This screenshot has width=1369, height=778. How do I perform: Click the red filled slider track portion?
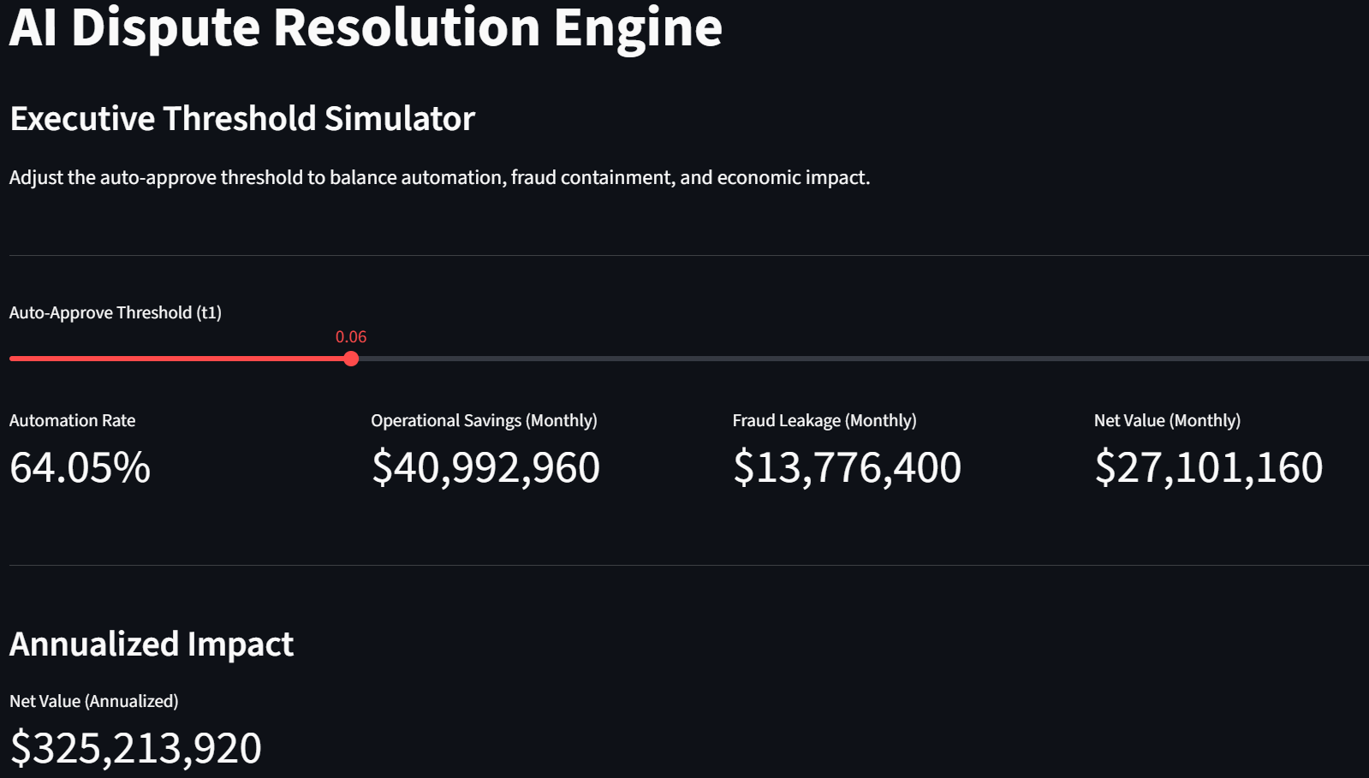180,359
